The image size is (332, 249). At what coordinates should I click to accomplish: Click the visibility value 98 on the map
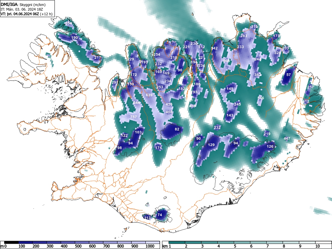pyautogui.click(x=120, y=148)
